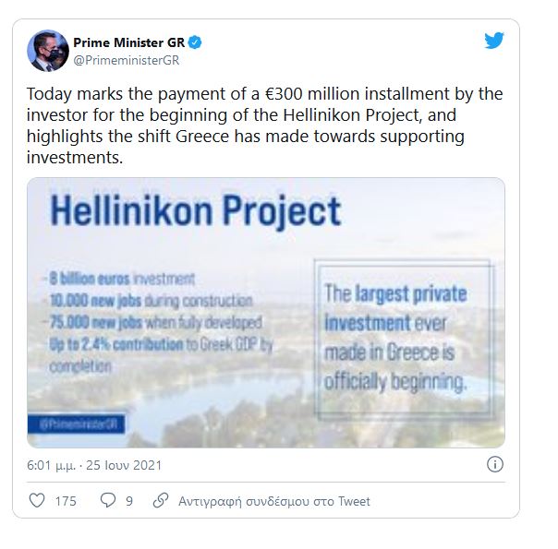The image size is (558, 549).
Task: Click the 9 replies count
Action: (129, 501)
